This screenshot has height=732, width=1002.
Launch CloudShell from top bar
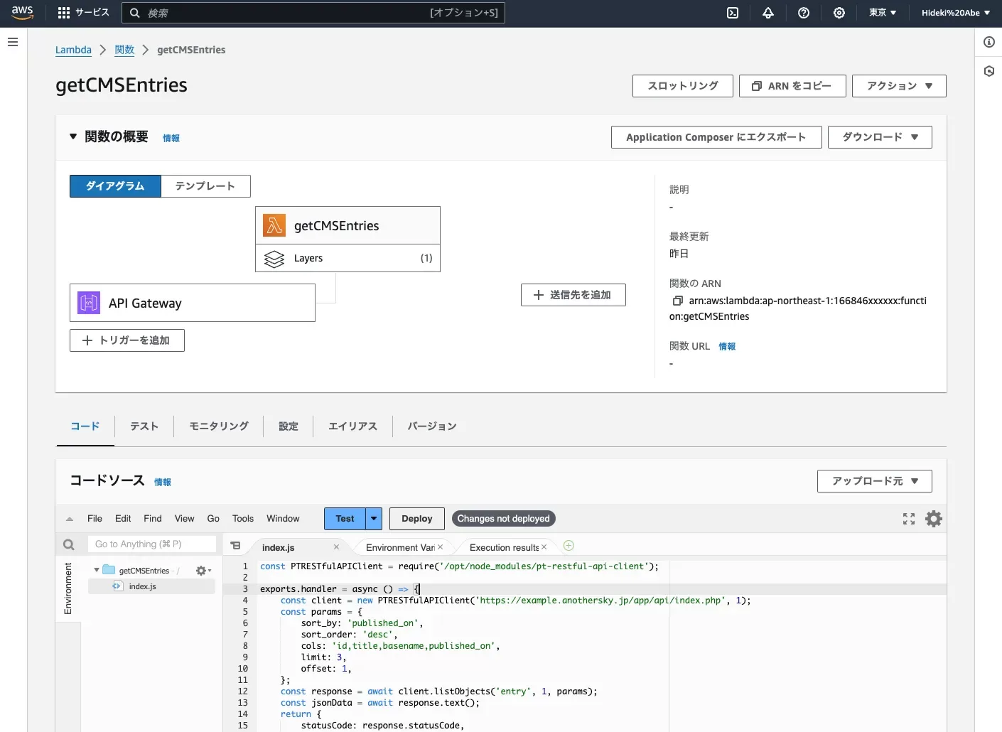coord(733,13)
